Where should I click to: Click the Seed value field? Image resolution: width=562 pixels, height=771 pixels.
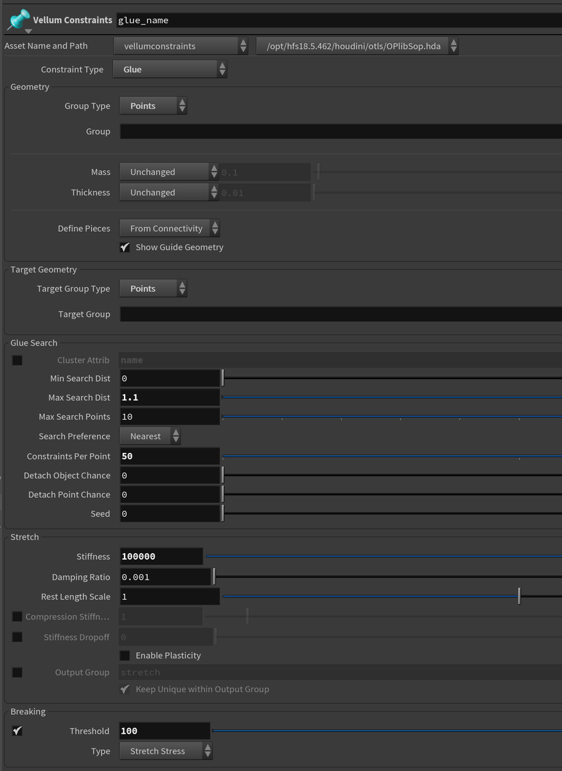pos(170,514)
